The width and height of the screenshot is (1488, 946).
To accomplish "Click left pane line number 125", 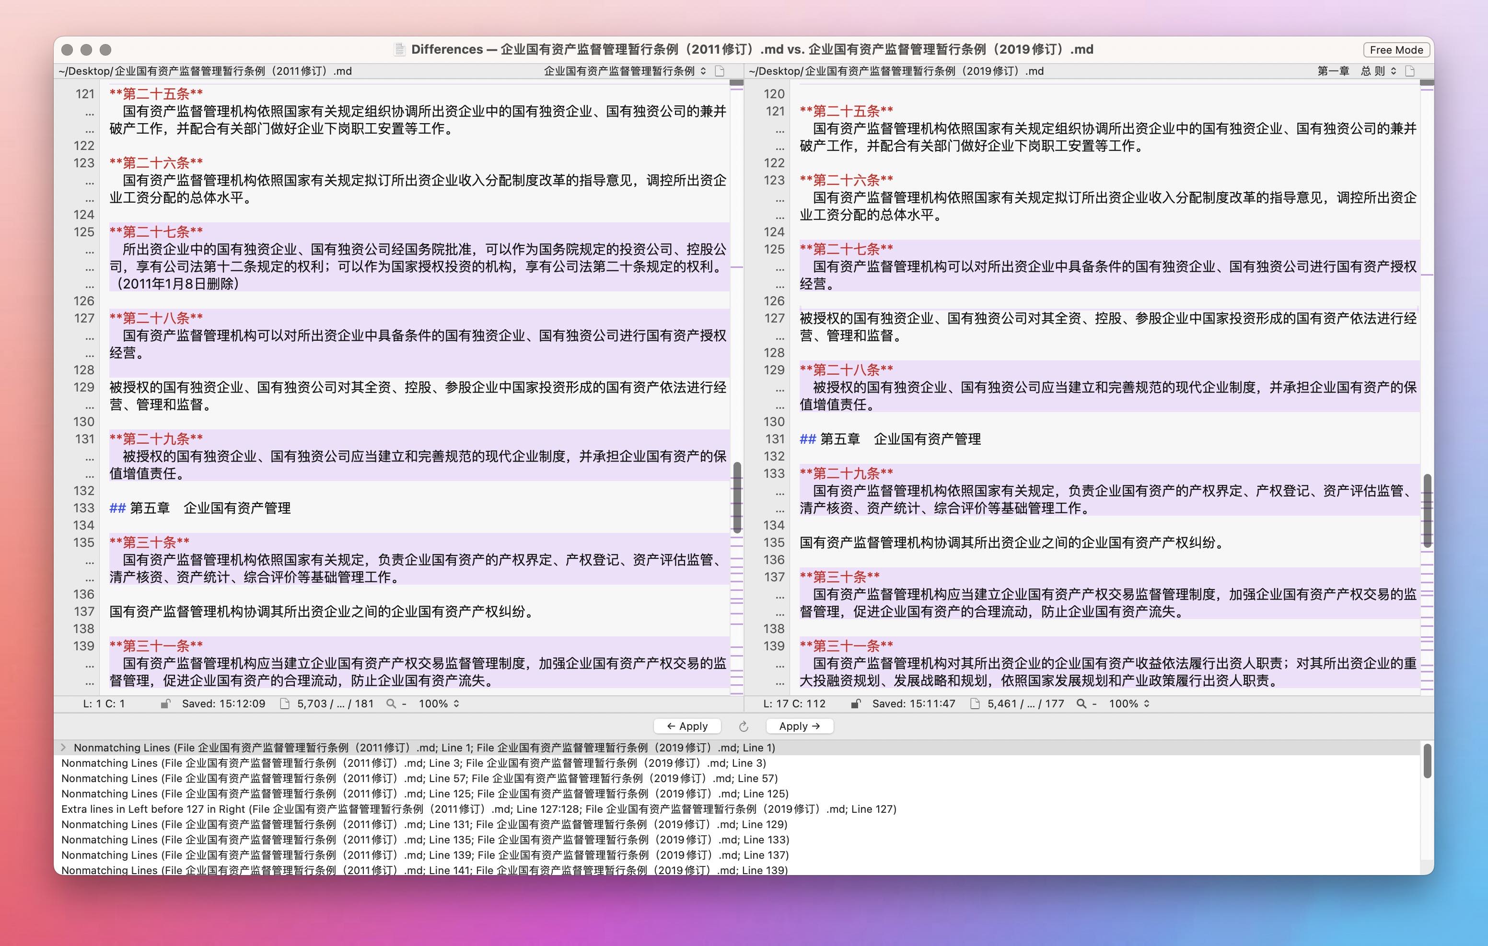I will pos(84,232).
